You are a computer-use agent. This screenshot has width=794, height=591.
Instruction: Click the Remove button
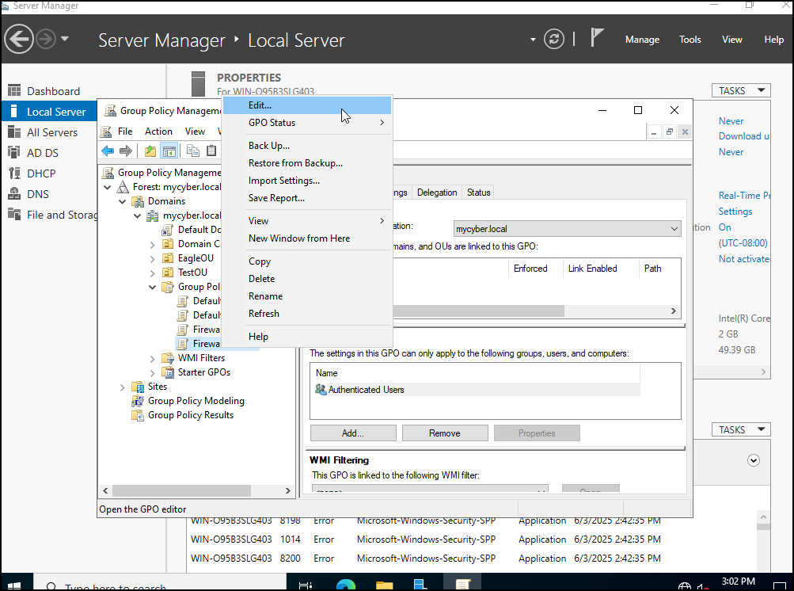(445, 433)
